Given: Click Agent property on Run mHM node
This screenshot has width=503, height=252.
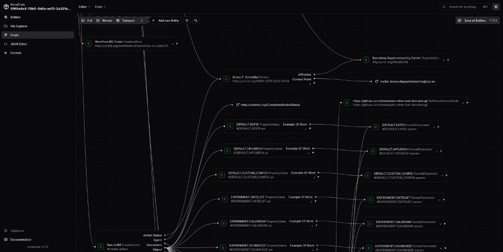Looking at the screenshot, I should tap(157, 240).
